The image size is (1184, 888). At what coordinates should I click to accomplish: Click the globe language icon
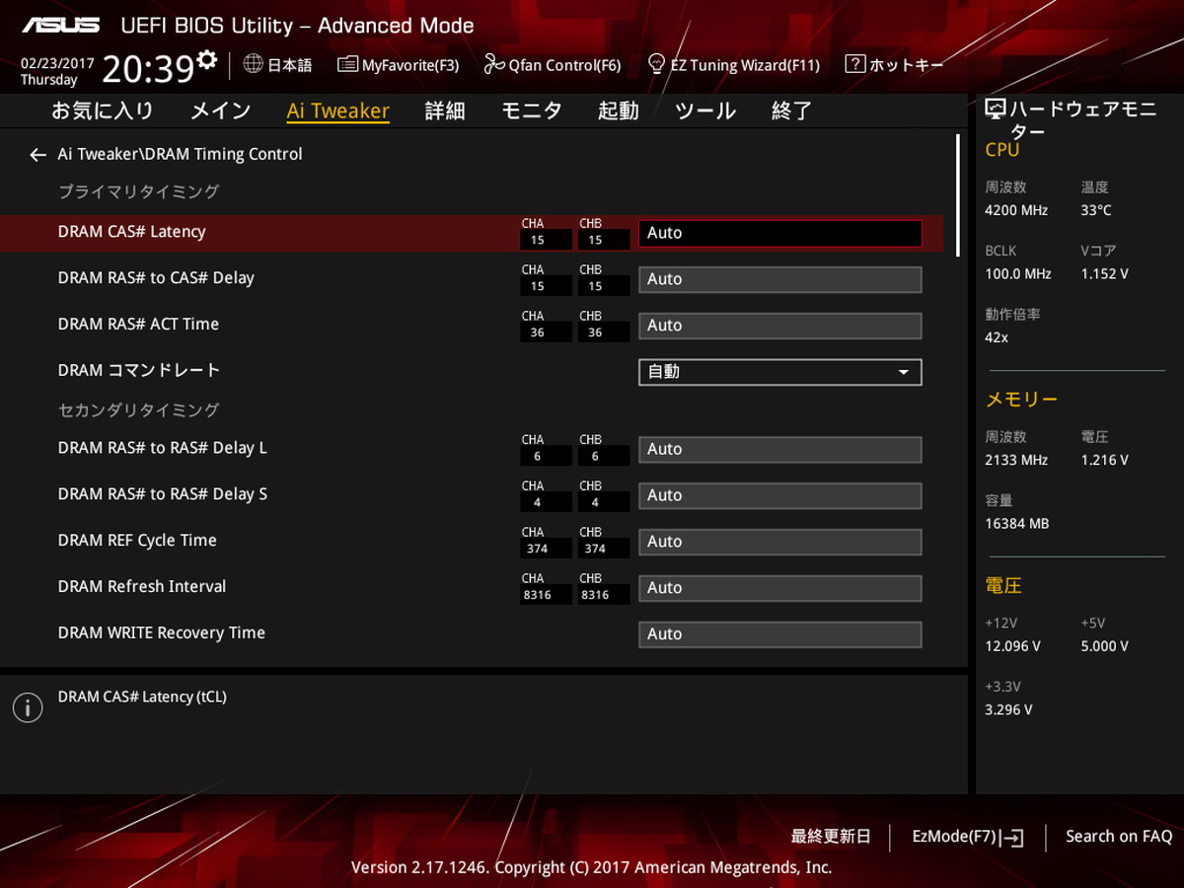point(254,64)
